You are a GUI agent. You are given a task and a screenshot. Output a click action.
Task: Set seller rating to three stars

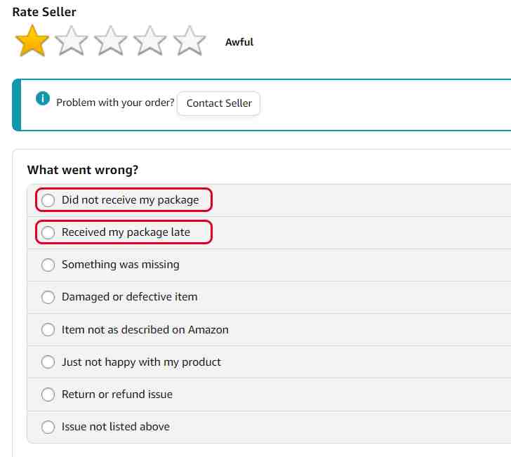pyautogui.click(x=111, y=41)
